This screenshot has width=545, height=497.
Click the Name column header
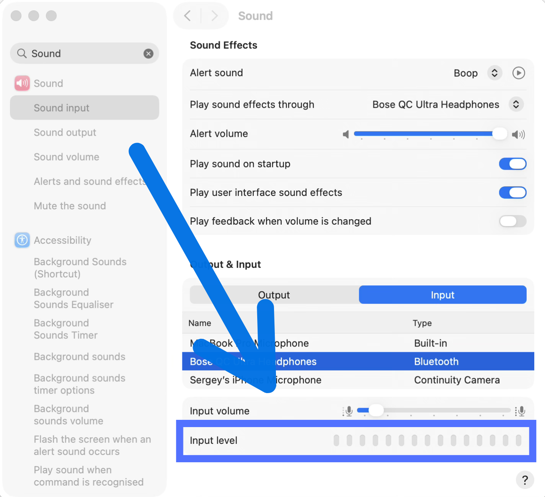(200, 323)
